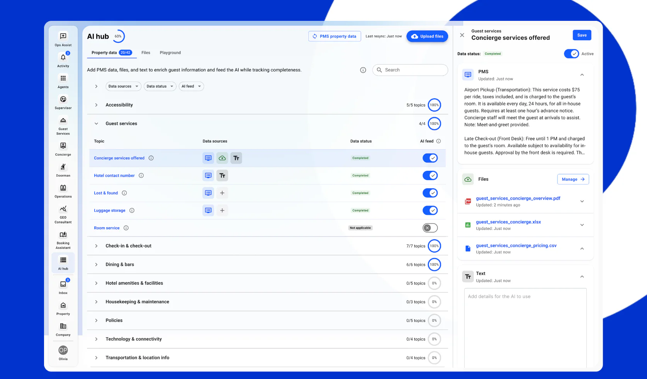Click Manage files button
This screenshot has width=647, height=379.
[x=573, y=179]
